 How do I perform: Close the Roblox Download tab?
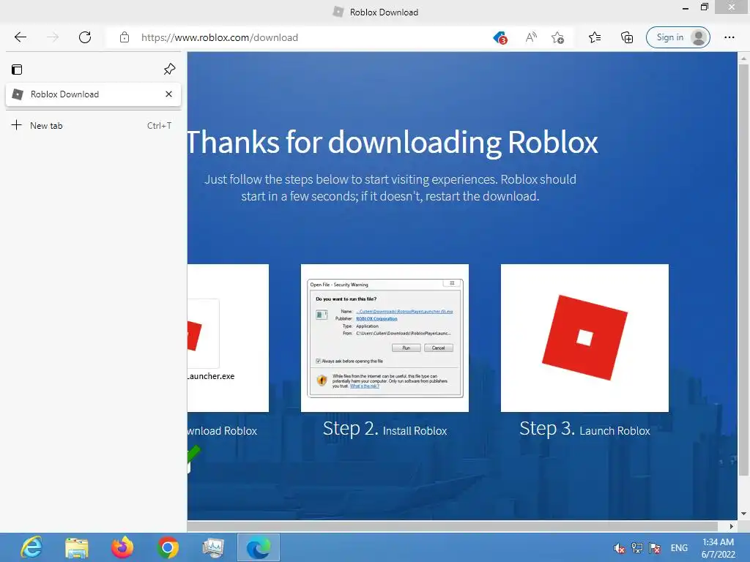pos(169,94)
